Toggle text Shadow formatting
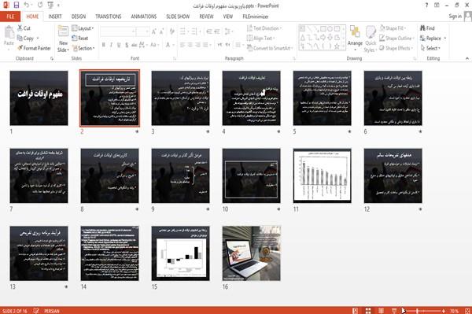472x314 pixels. click(127, 45)
